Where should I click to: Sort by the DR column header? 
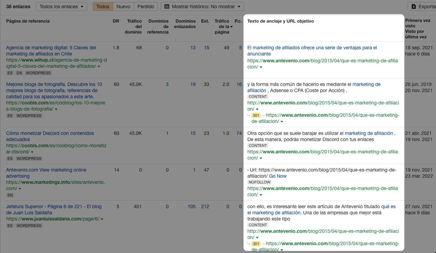pos(116,21)
